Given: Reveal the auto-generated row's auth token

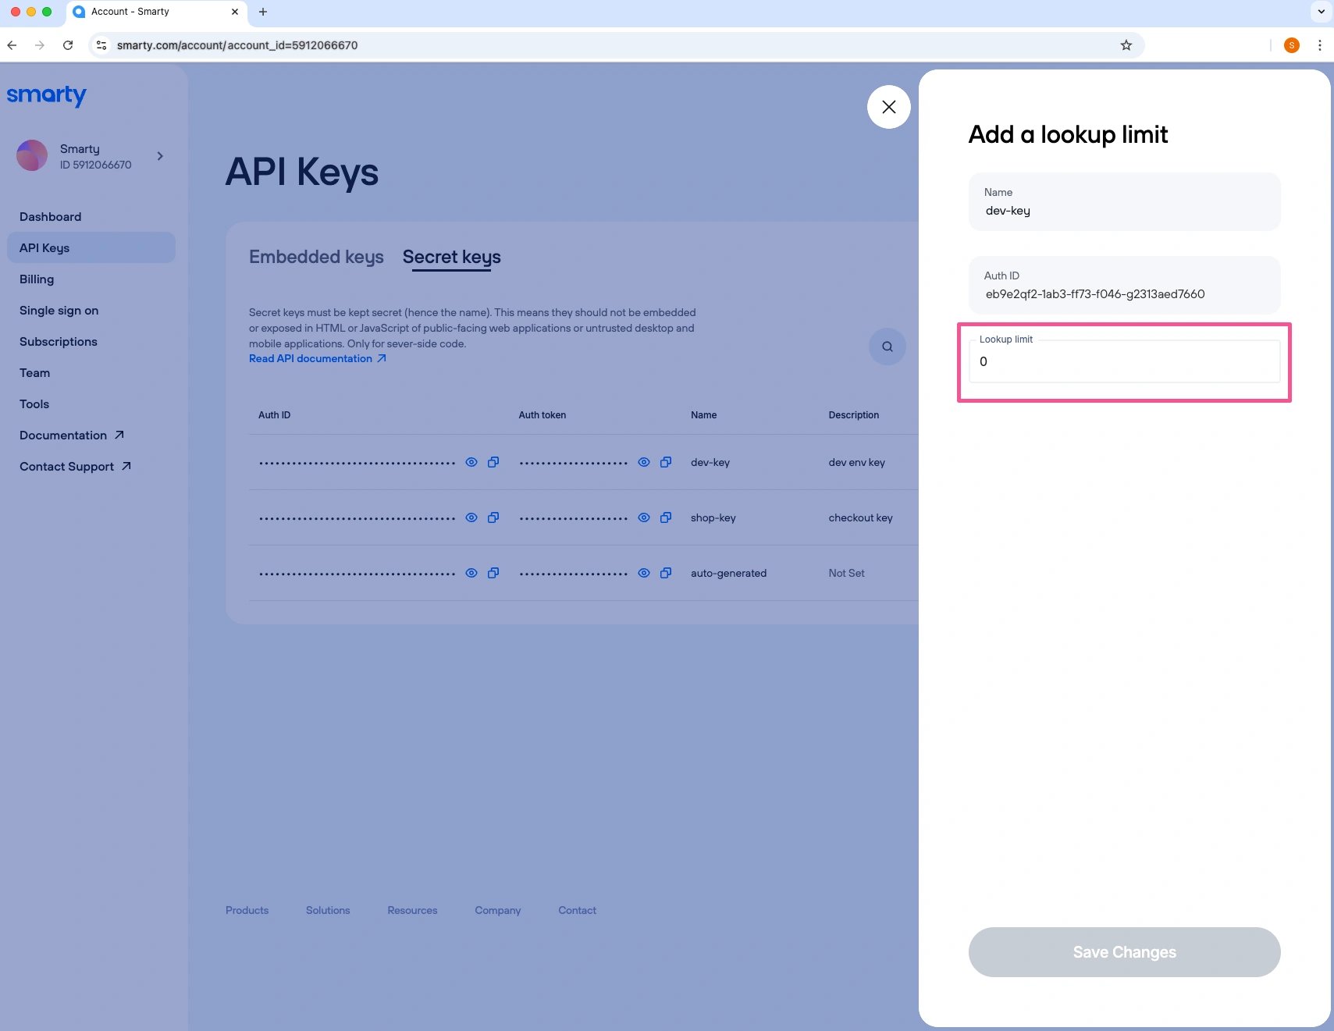Looking at the screenshot, I should (x=642, y=573).
